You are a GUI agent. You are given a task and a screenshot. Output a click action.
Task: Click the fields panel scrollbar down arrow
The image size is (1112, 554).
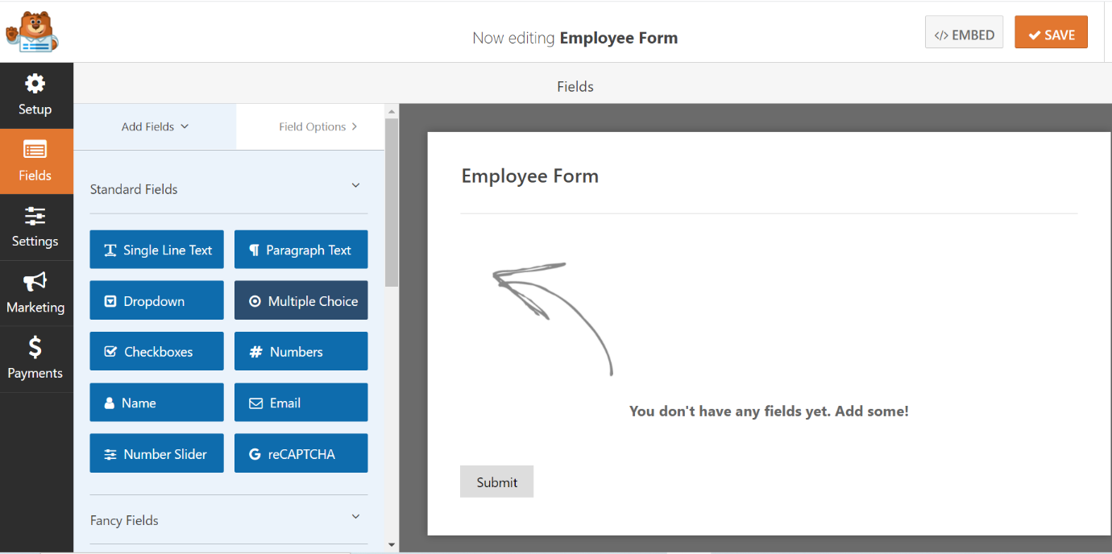pos(392,545)
